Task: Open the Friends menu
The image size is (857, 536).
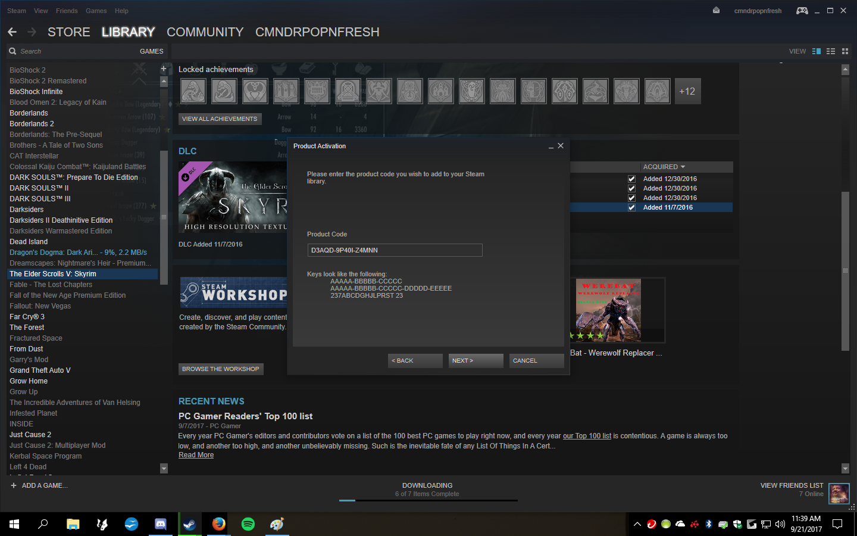Action: (67, 11)
